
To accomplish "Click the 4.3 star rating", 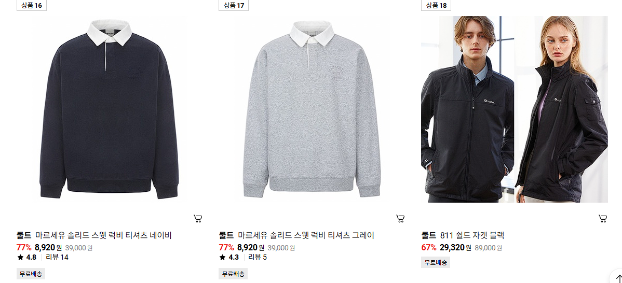I will pos(229,257).
